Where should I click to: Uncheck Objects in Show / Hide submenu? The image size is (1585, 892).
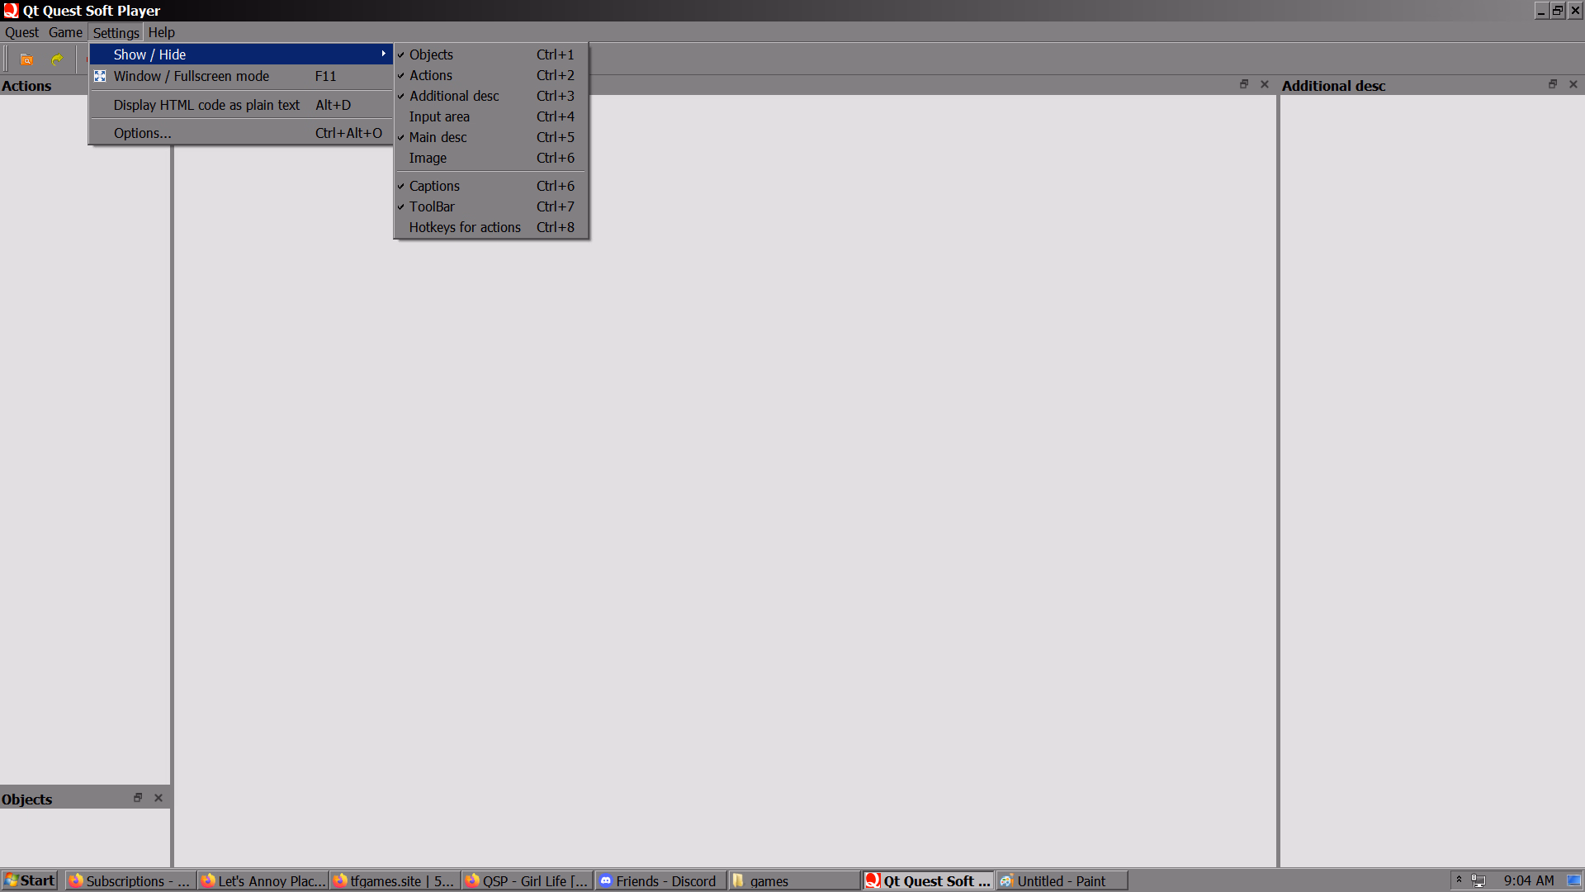tap(431, 55)
